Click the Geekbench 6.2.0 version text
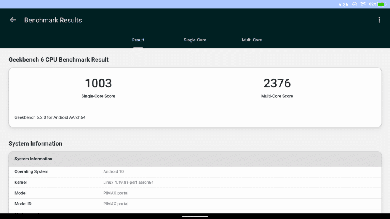The image size is (390, 219). (x=50, y=117)
